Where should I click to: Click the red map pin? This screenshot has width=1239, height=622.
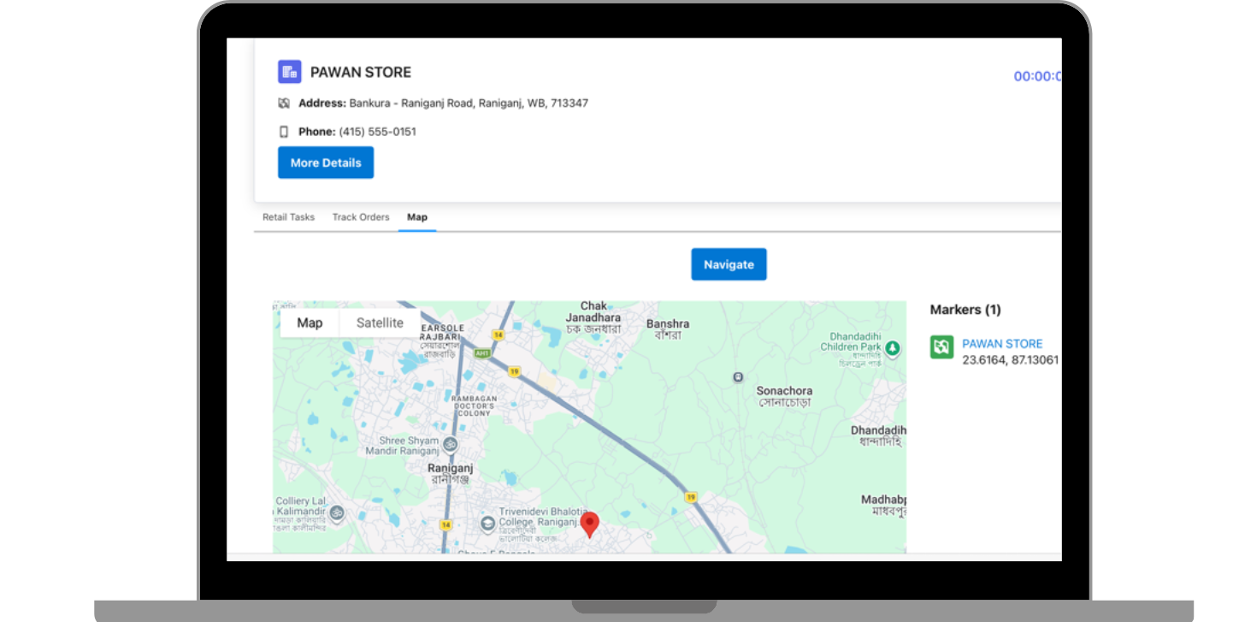[590, 524]
